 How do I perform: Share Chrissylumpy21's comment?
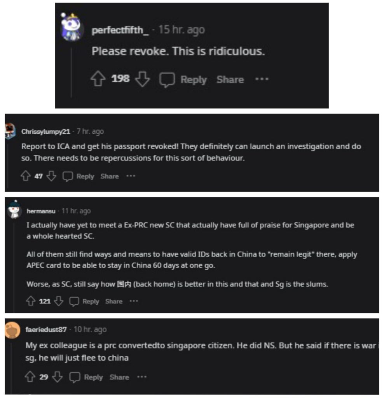[x=110, y=176]
